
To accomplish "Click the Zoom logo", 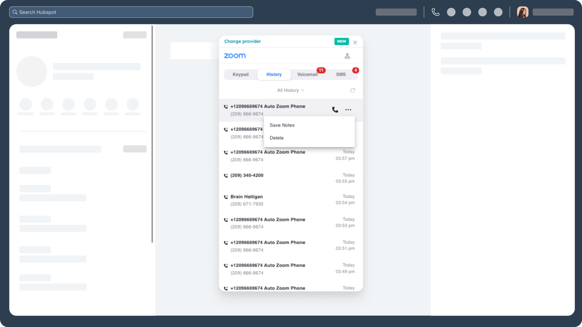I will (235, 56).
